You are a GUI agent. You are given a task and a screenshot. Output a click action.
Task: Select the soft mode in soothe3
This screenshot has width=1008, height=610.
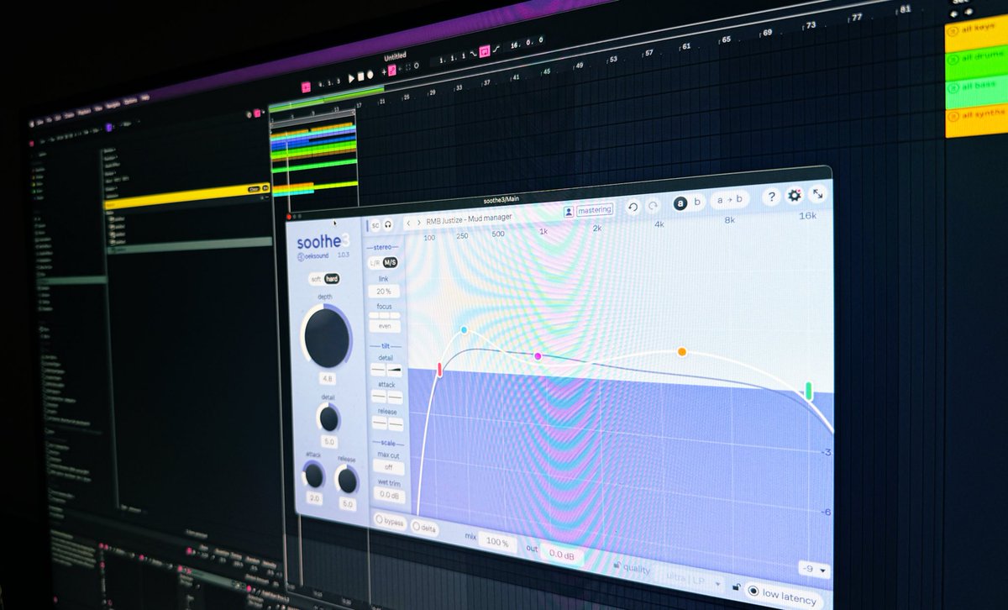[x=316, y=279]
